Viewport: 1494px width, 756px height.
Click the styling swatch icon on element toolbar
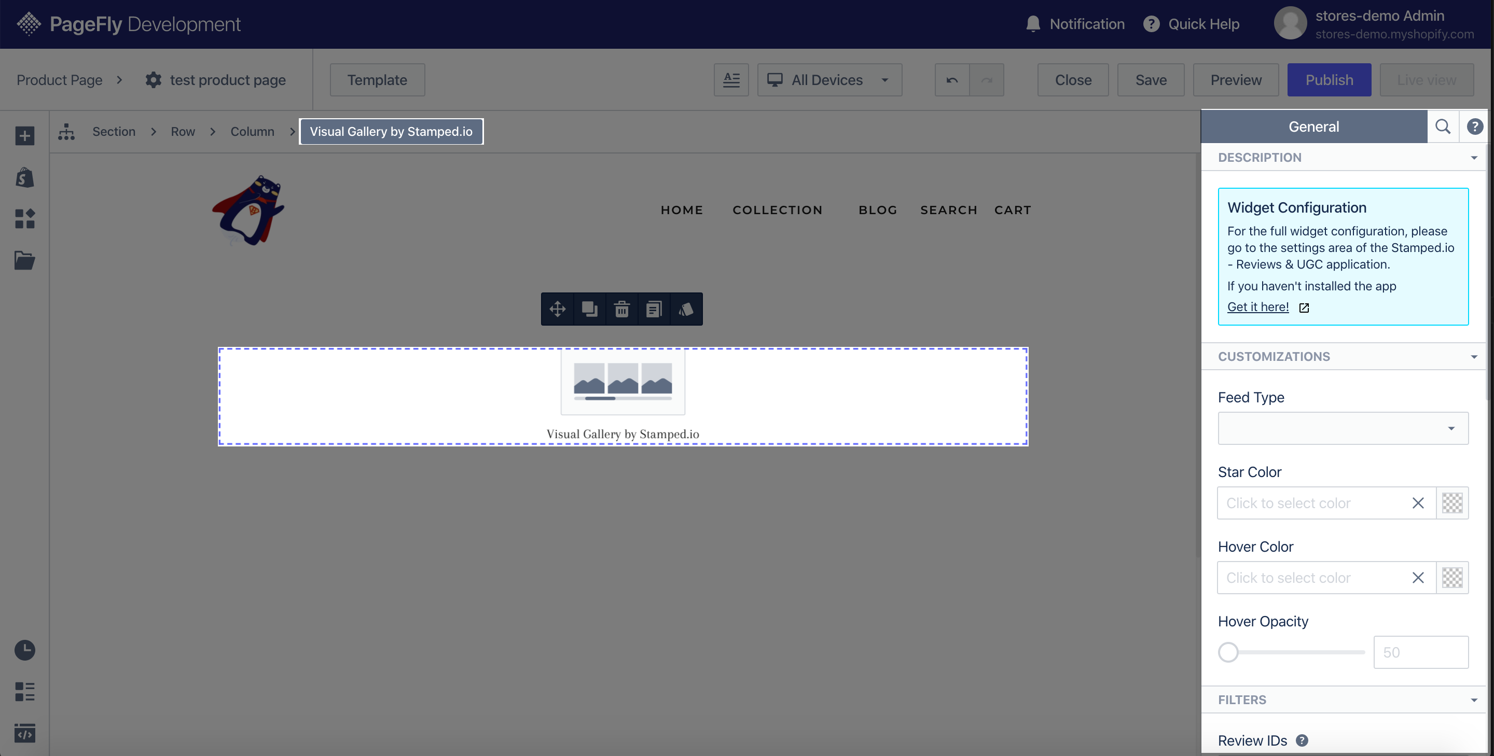[x=685, y=309]
